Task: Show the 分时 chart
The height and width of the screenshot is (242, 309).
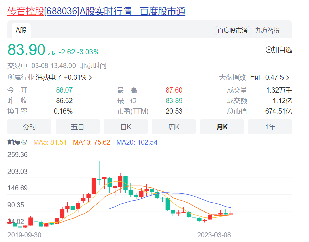Action: click(x=29, y=127)
